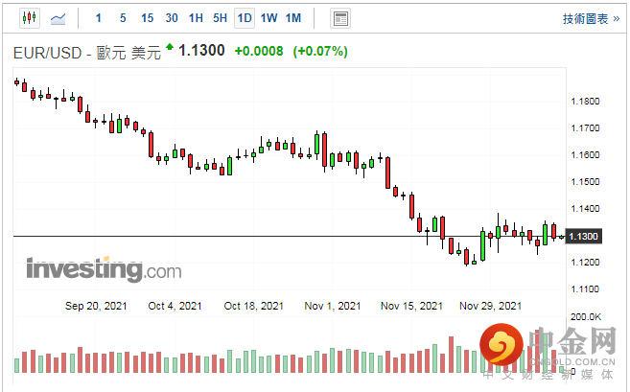Click the 1.1400 price axis label
Screen dimensions: 630x392
click(x=585, y=209)
